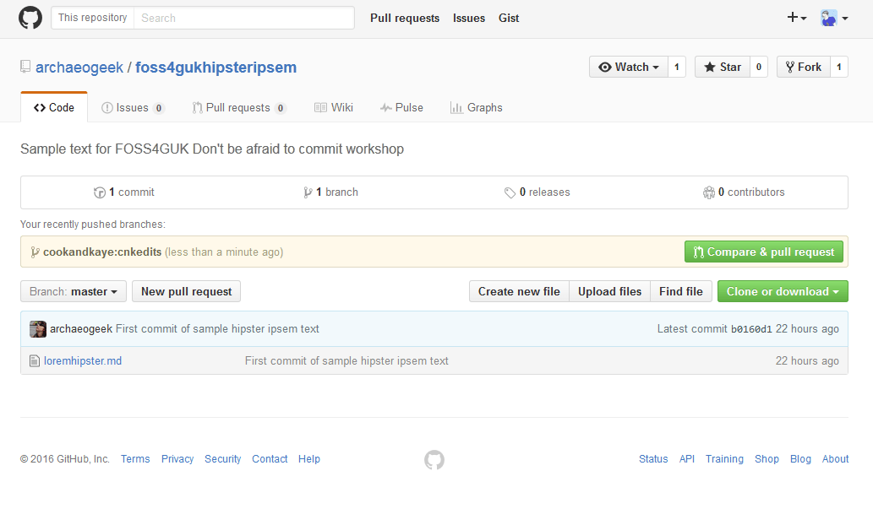Open the Branch: master selector
This screenshot has height=525, width=873.
click(x=73, y=290)
